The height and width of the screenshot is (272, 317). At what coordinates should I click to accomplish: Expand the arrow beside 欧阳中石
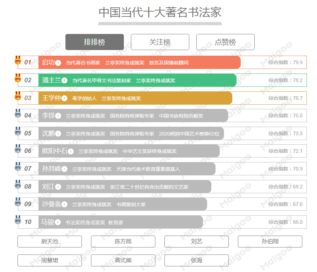click(71, 151)
